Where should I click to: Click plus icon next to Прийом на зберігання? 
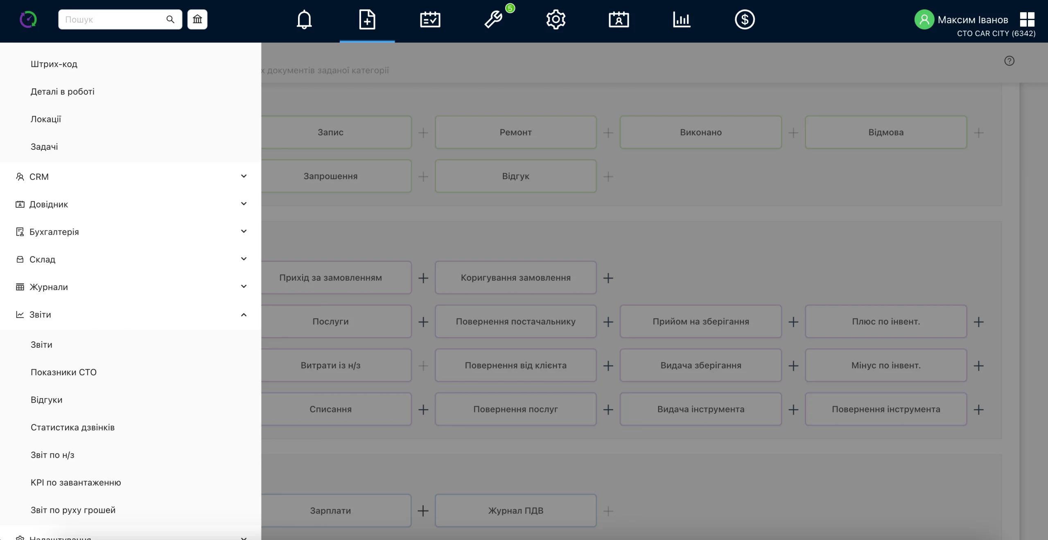793,322
